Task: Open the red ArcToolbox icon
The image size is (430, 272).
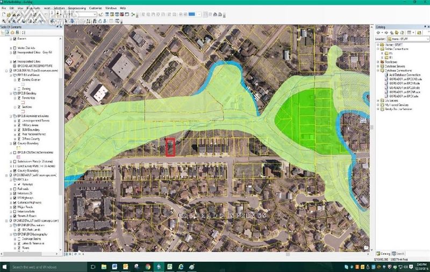Action: (121, 15)
